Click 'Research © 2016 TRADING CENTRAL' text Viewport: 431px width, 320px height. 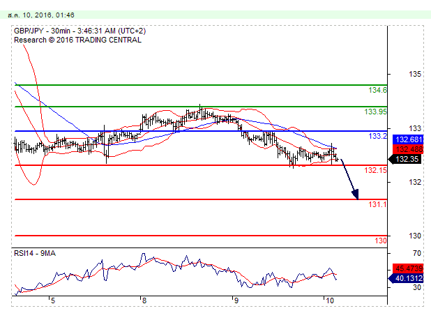click(78, 40)
